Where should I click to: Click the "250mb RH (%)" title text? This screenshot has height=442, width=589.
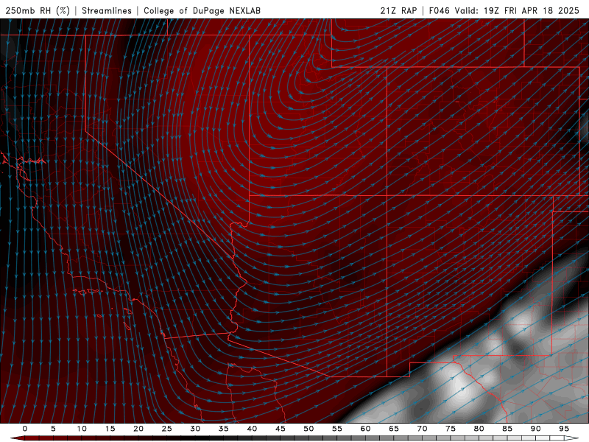38,10
